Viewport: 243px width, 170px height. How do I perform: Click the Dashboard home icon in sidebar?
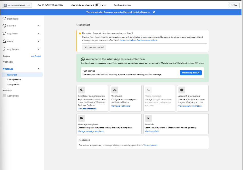(x=4, y=19)
